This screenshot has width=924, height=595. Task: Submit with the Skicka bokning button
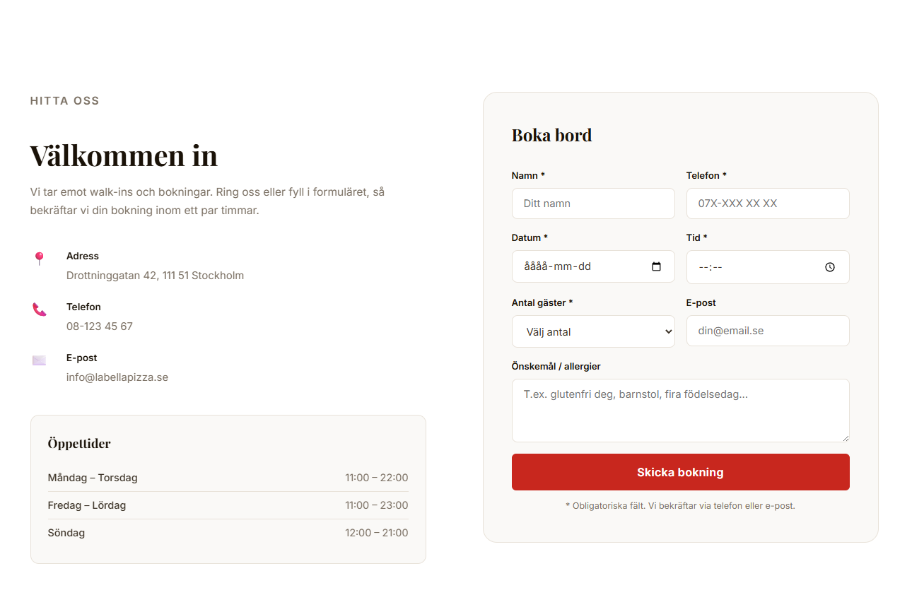(680, 472)
